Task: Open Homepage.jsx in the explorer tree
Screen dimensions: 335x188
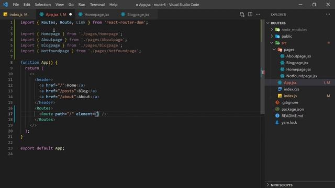Action: [298, 69]
